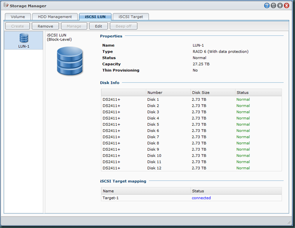
Task: Click the LUN-1 name value in Properties
Action: [x=198, y=45]
